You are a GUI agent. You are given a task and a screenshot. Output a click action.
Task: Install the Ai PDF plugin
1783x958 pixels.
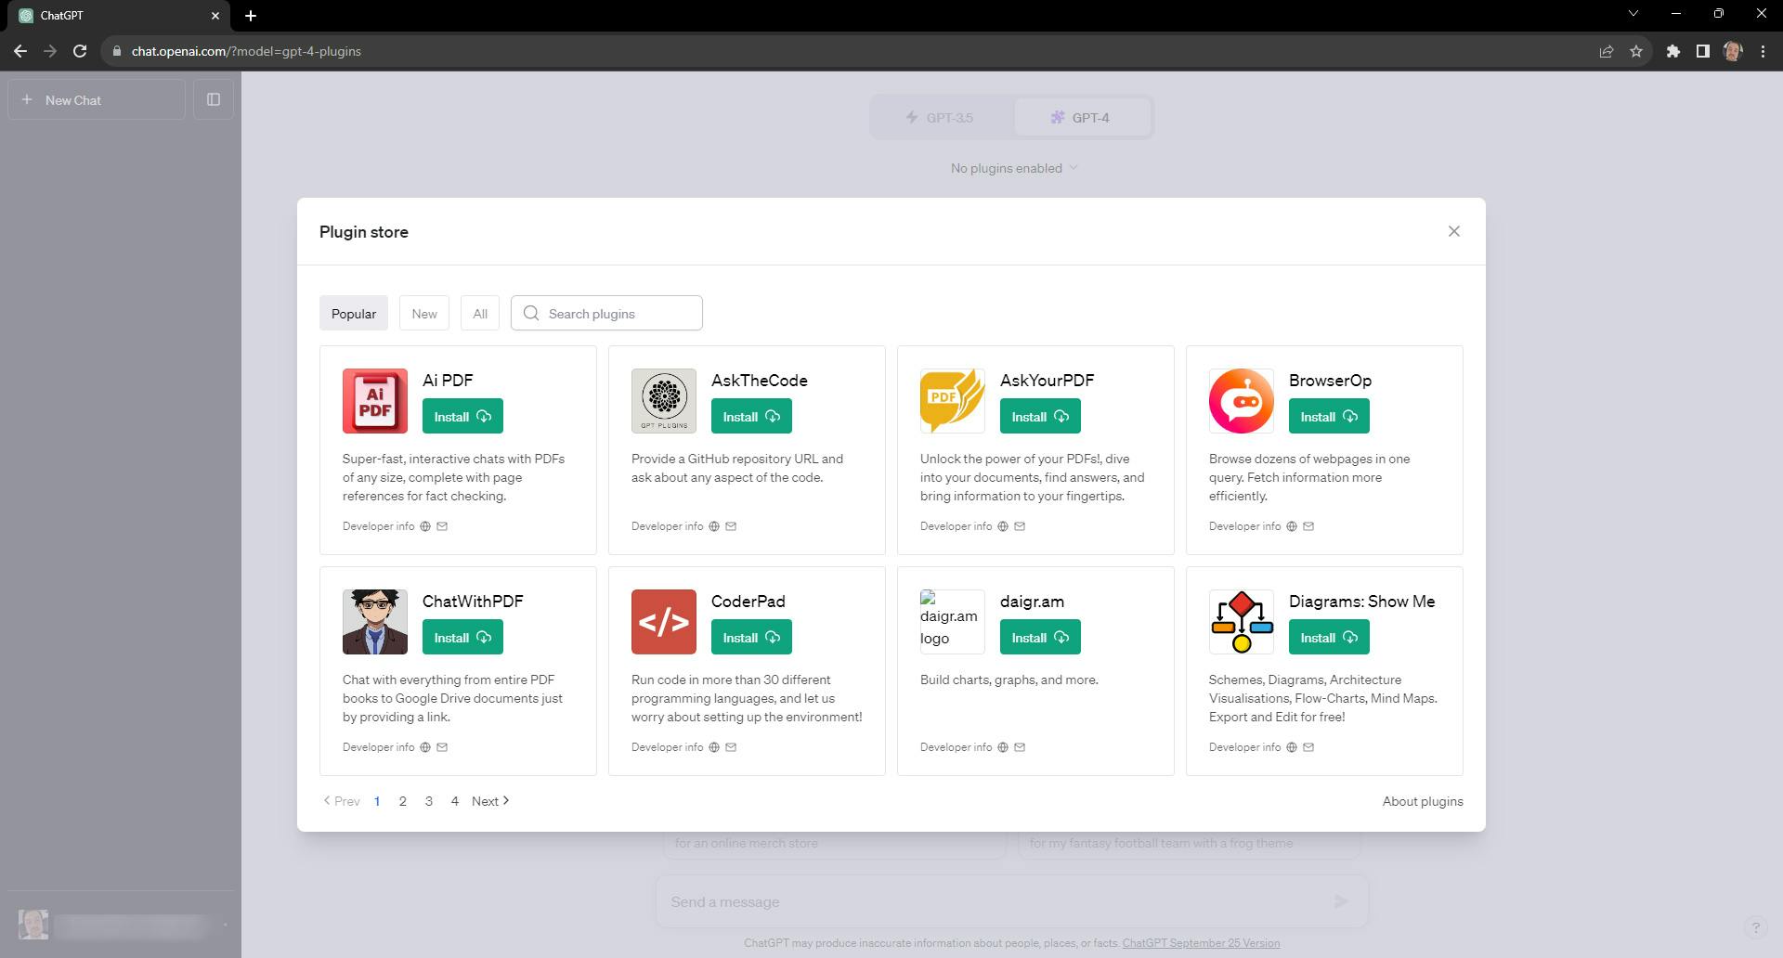click(462, 417)
